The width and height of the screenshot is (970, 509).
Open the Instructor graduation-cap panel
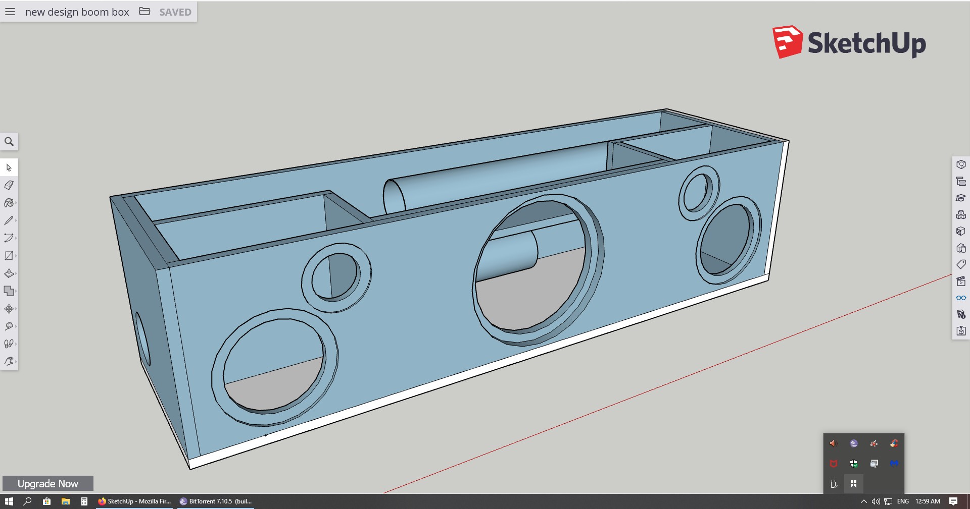pyautogui.click(x=961, y=198)
